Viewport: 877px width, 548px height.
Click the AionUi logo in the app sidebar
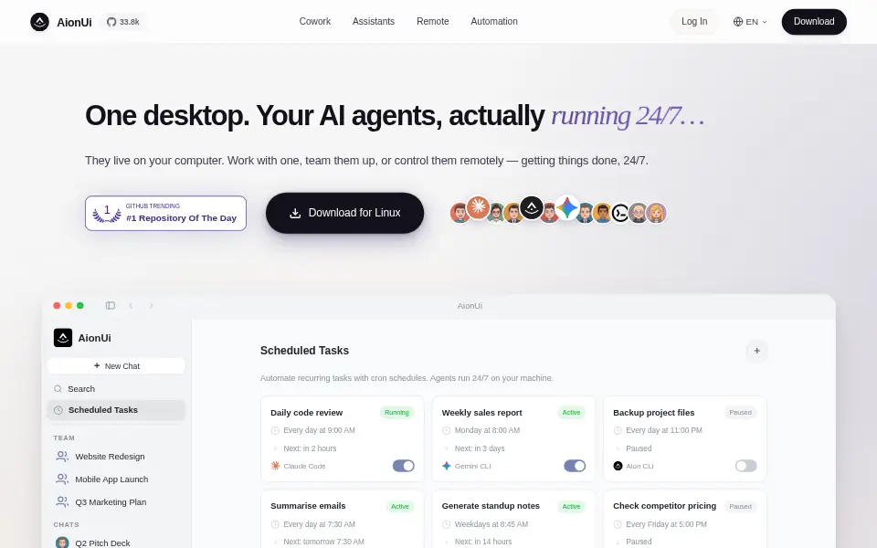[x=63, y=338]
